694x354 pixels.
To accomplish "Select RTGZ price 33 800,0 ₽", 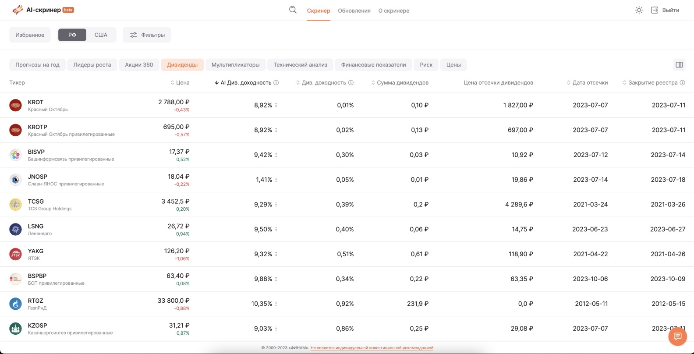I will [x=173, y=301].
